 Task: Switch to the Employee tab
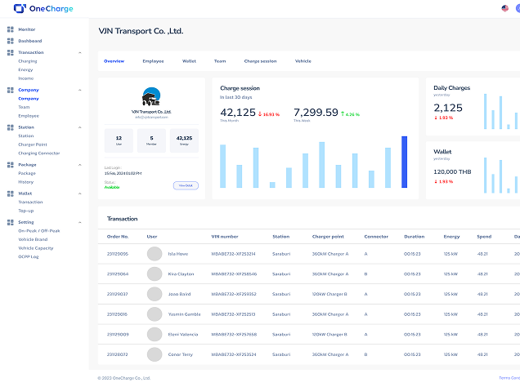[153, 61]
